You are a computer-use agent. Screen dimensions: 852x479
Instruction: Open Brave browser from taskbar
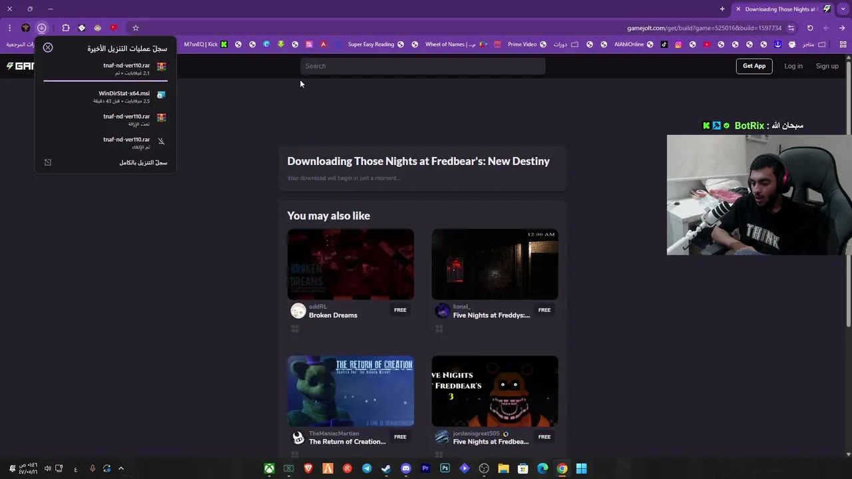(308, 468)
